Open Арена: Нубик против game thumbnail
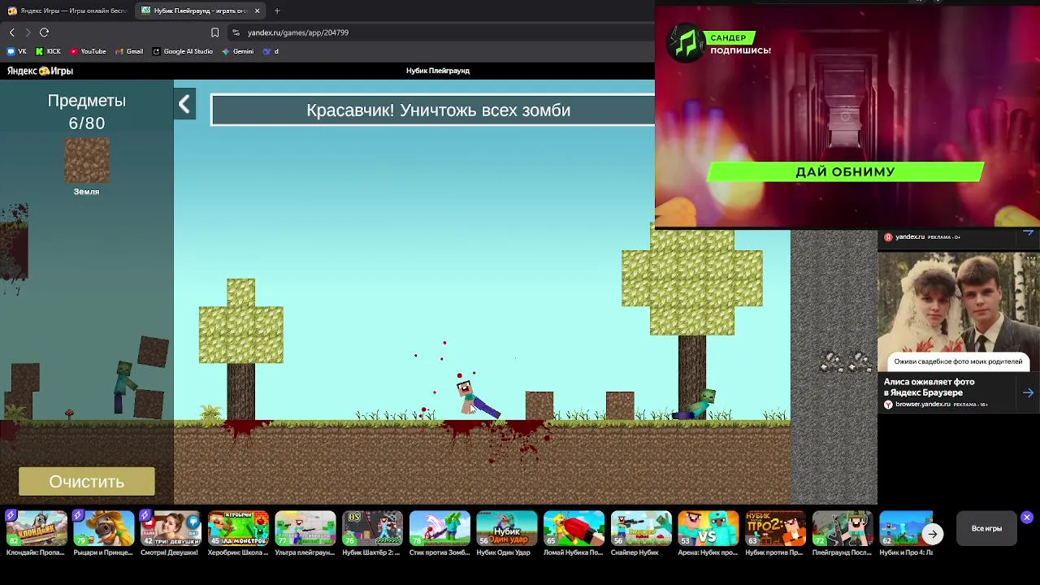 708,529
